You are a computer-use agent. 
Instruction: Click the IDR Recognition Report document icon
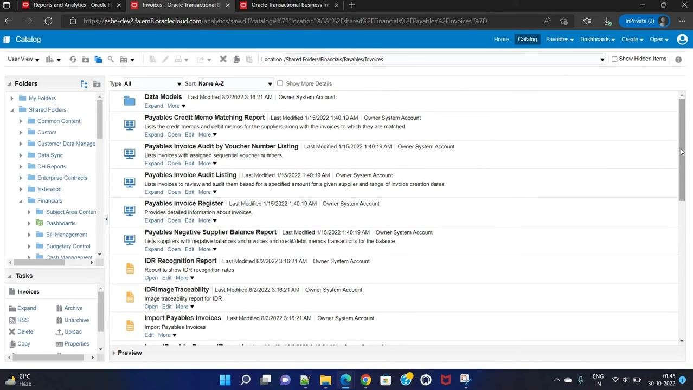pos(130,268)
